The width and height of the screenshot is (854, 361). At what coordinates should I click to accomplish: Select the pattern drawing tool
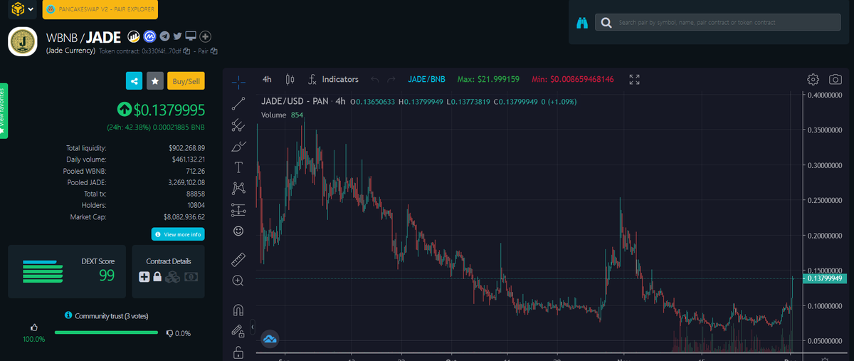[x=238, y=188]
